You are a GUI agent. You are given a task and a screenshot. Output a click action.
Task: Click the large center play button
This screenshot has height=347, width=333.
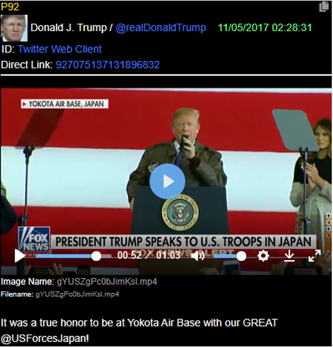coord(167,181)
